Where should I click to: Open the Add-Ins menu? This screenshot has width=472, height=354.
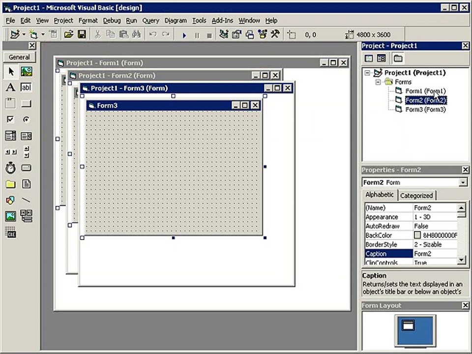pyautogui.click(x=222, y=21)
